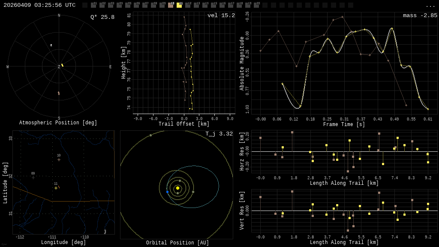Viewport: 439px width, 247px height.
Task: Click the UTC timestamp in top left
Action: 39,5
